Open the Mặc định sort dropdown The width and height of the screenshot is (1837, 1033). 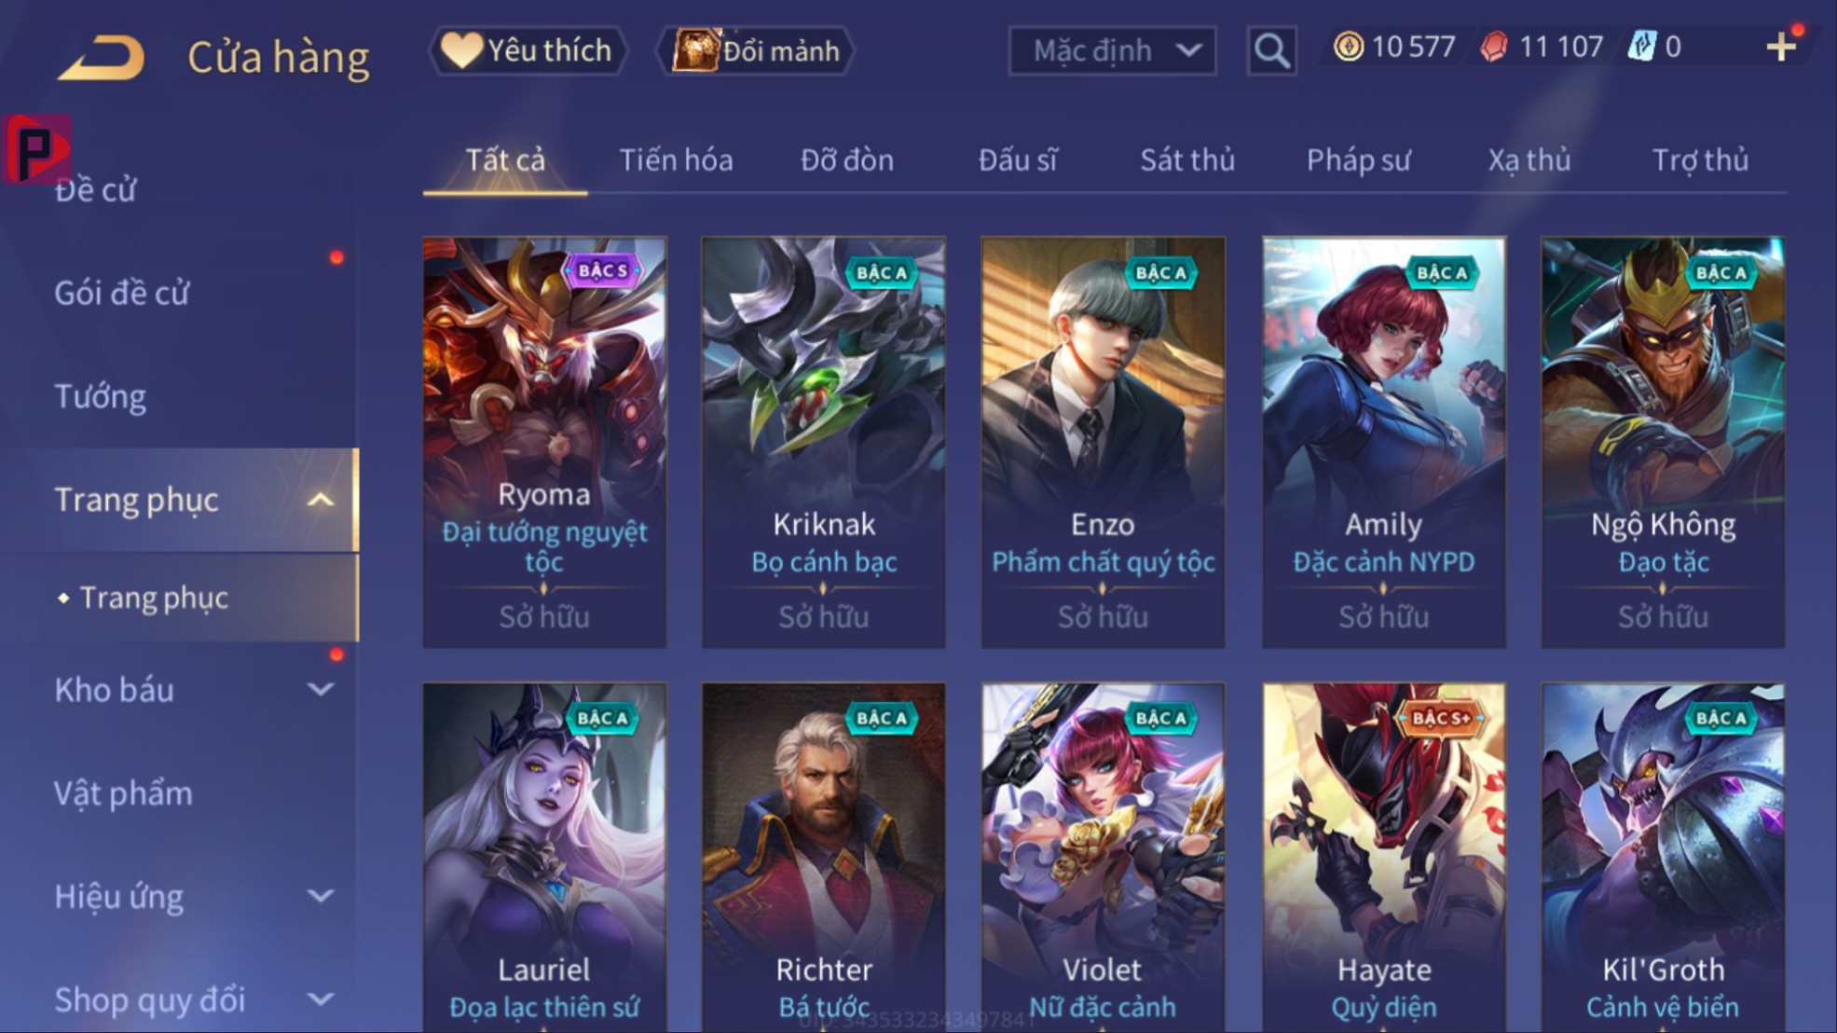point(1112,50)
